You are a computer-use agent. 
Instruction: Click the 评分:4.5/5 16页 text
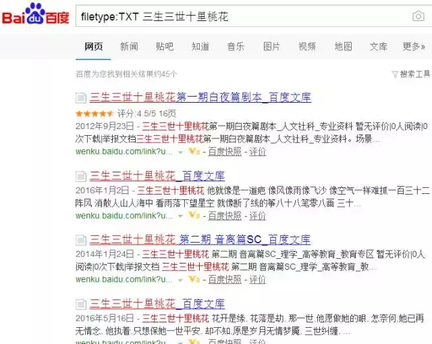pyautogui.click(x=147, y=114)
